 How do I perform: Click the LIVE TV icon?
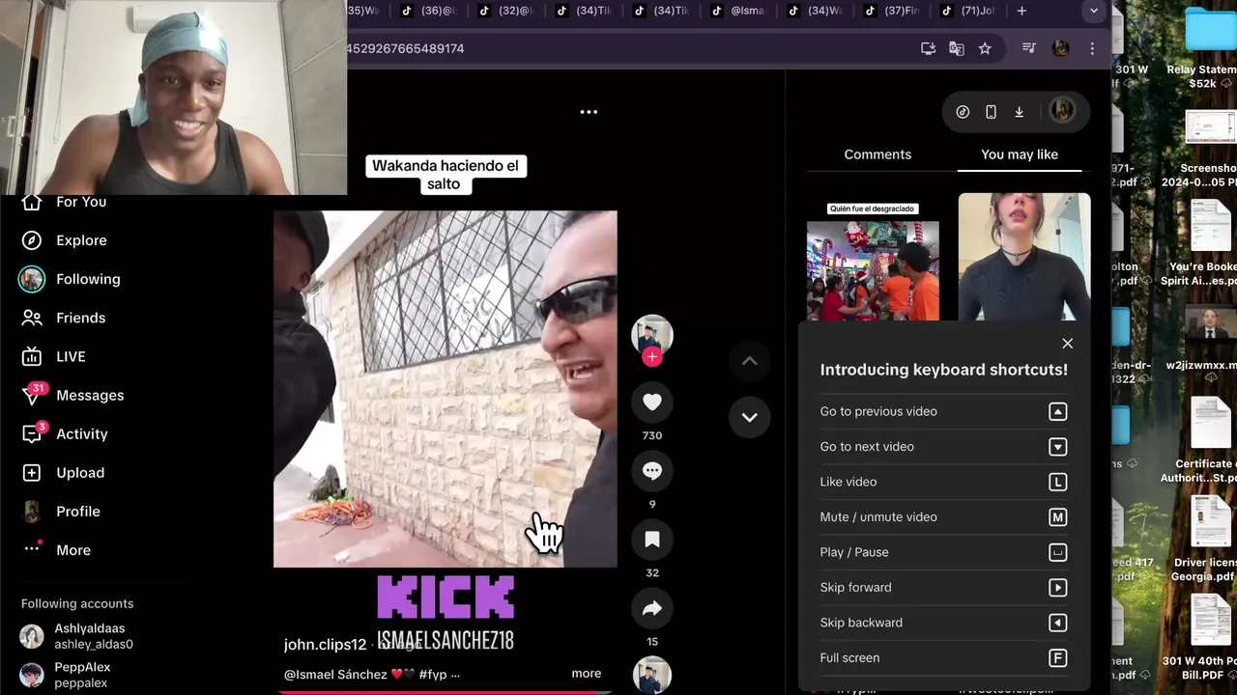[x=32, y=356]
